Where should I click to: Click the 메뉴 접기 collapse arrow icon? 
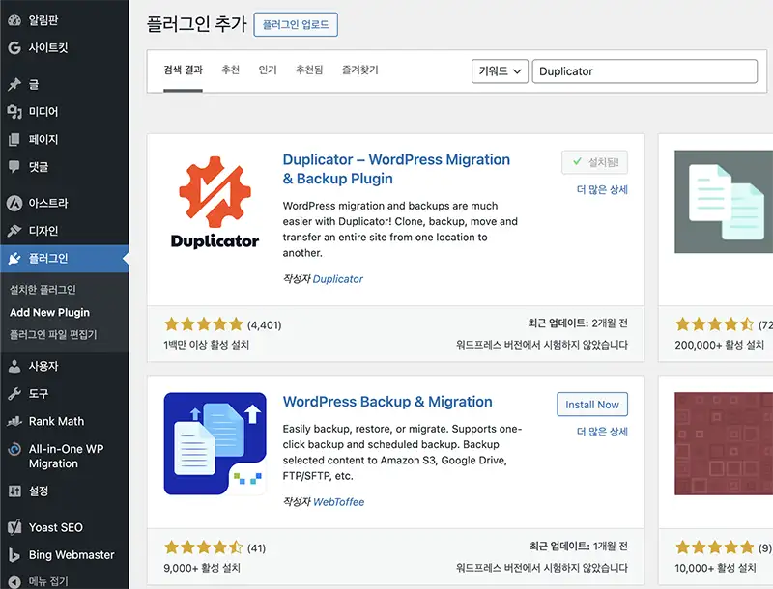[x=14, y=581]
